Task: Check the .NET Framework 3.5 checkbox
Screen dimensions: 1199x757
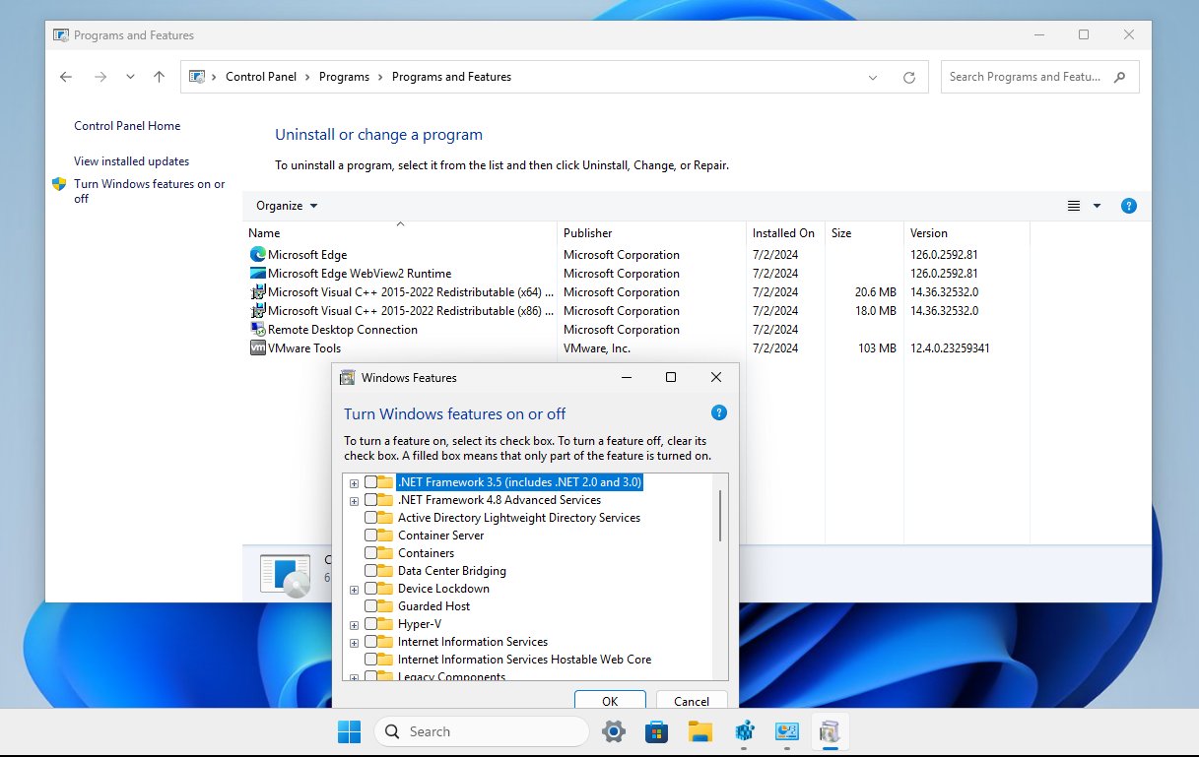Action: 370,482
